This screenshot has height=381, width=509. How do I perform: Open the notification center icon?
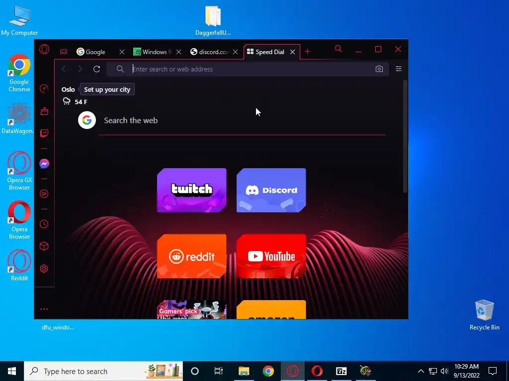point(493,371)
